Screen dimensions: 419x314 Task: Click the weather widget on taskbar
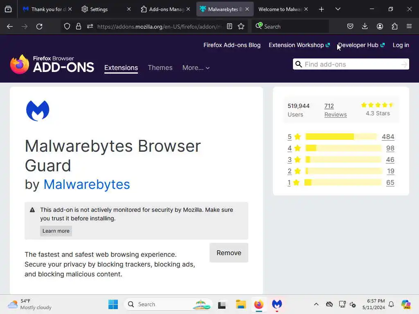(x=29, y=304)
